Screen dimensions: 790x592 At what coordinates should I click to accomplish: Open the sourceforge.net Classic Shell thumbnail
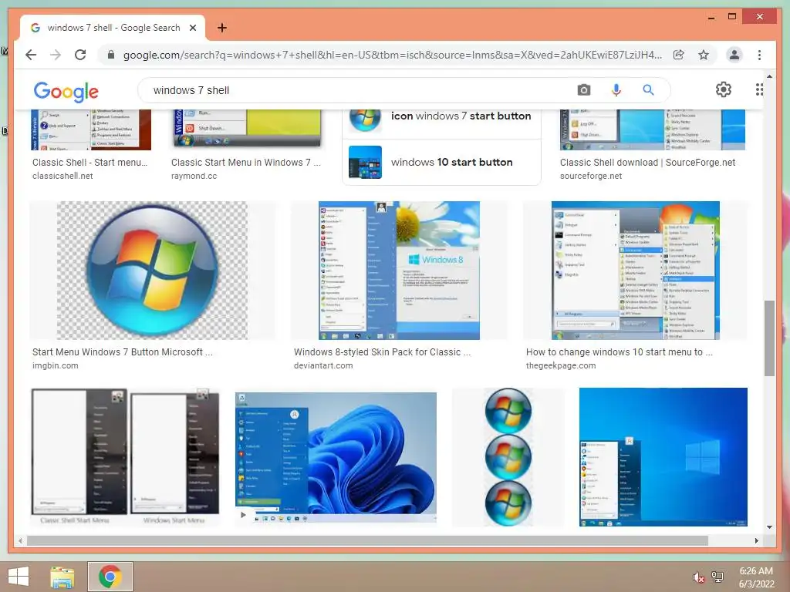pos(653,129)
